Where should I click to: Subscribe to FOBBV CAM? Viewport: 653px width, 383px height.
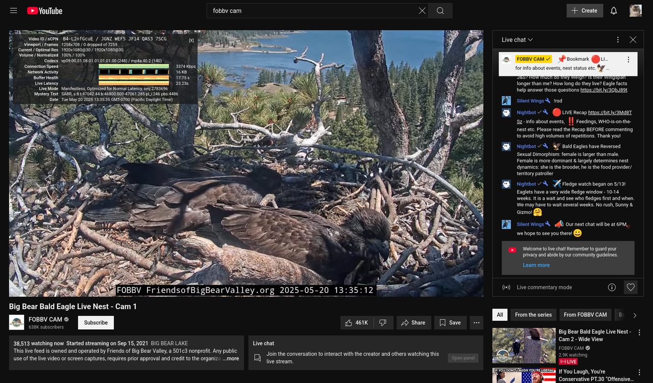tap(96, 322)
